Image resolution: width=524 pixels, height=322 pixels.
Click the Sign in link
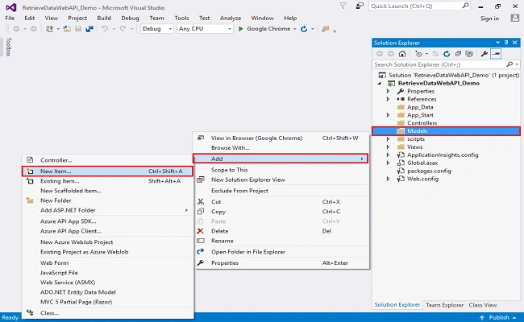click(x=489, y=19)
